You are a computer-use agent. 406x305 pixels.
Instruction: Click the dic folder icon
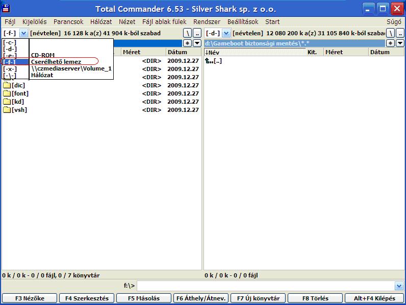[7, 85]
